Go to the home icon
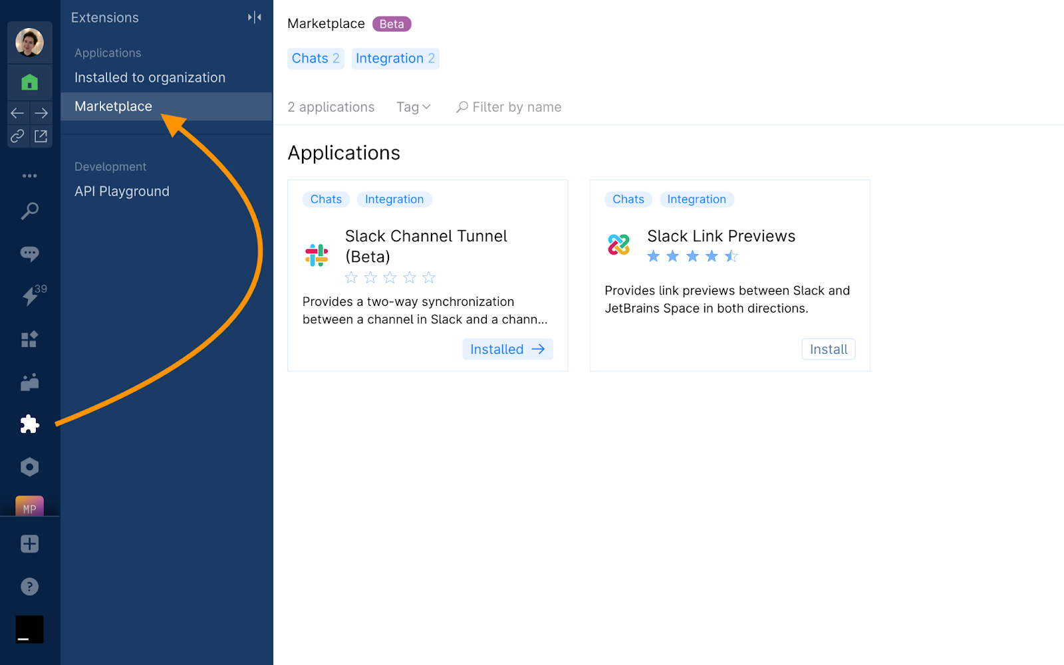Screen dimensions: 1064x665 (29, 82)
